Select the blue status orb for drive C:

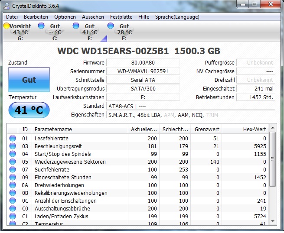(x=41, y=26)
